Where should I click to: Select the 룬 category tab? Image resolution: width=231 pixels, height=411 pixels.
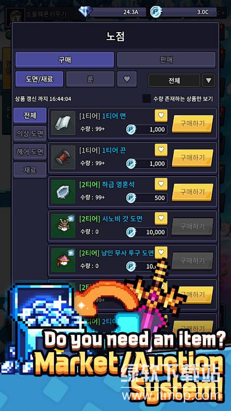tap(90, 79)
